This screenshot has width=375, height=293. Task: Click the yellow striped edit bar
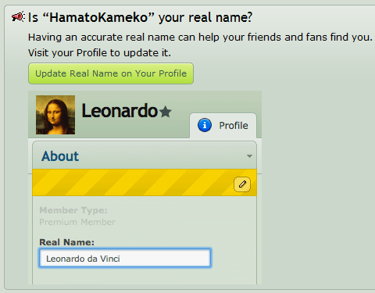click(145, 183)
